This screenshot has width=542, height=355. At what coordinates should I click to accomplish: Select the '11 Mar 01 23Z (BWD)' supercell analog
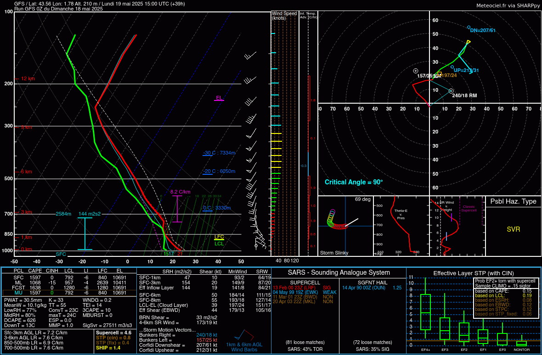pos(295,297)
